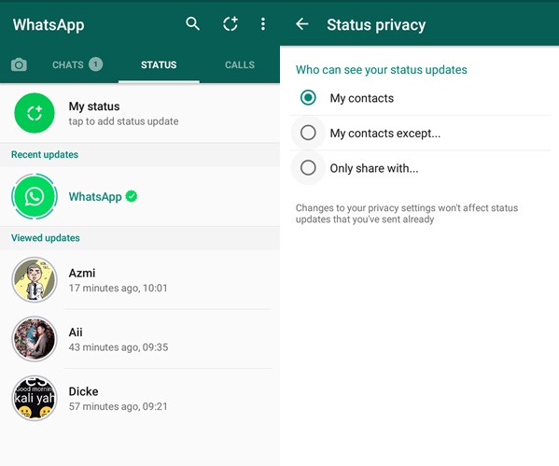View WhatsApp official status logo
The image size is (559, 466).
coord(35,196)
